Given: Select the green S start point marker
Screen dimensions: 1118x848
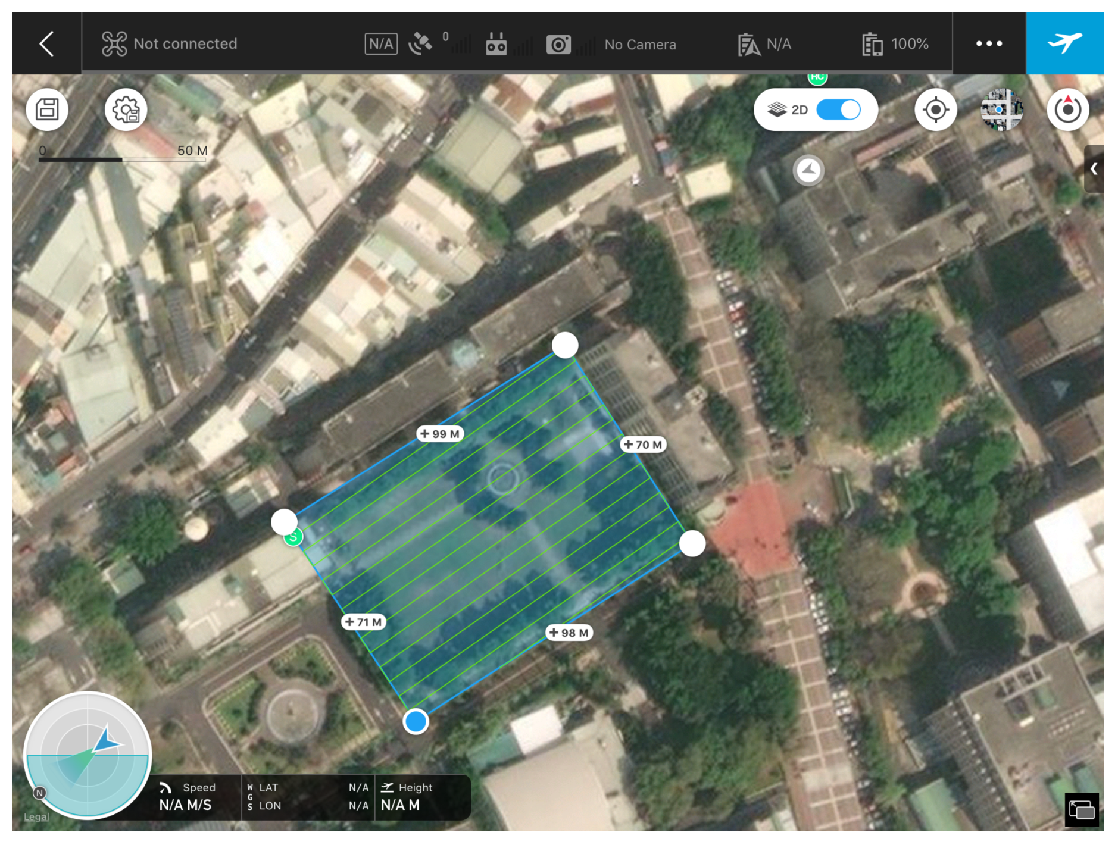Looking at the screenshot, I should (293, 537).
